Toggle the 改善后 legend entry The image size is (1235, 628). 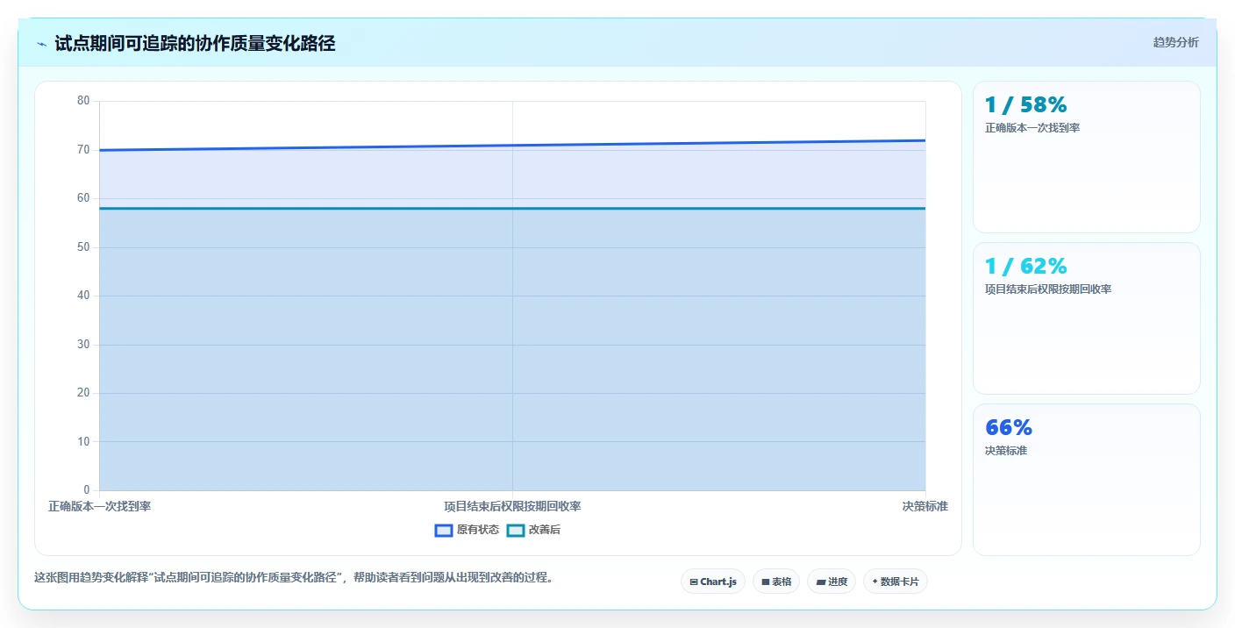pos(533,530)
